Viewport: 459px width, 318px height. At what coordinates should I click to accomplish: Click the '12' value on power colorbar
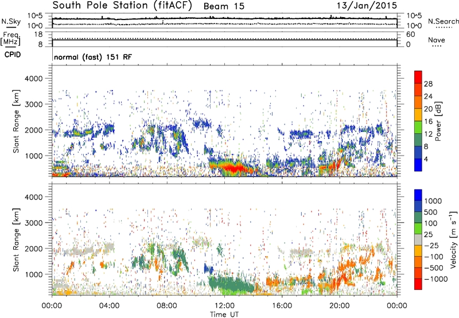(x=428, y=134)
